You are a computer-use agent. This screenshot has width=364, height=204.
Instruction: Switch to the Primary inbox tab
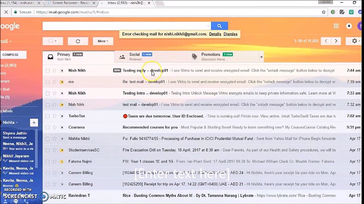[x=79, y=57]
